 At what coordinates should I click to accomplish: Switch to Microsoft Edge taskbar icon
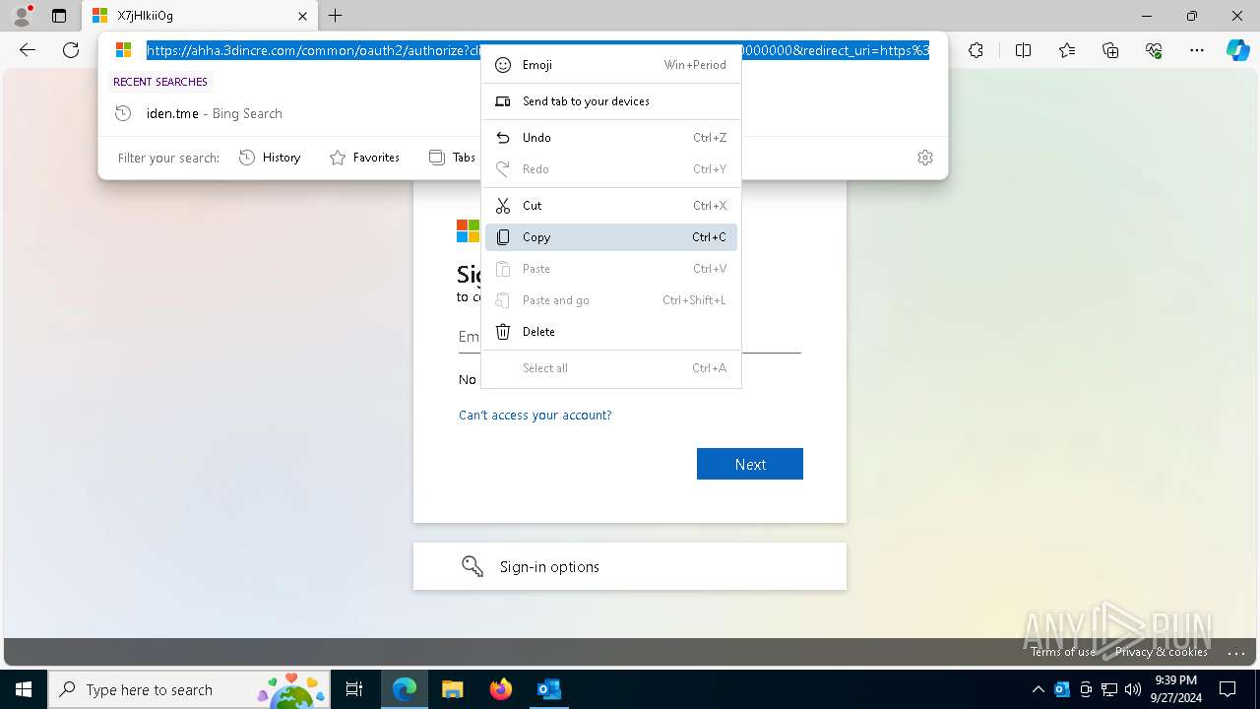tap(405, 689)
